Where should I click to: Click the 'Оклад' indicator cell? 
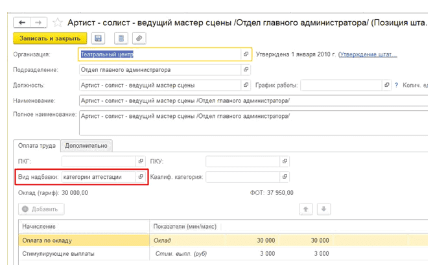187,240
